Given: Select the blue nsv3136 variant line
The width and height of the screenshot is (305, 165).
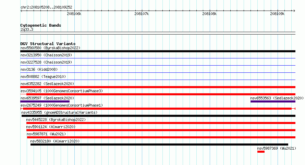Looking at the screenshot, I should (x=158, y=72).
